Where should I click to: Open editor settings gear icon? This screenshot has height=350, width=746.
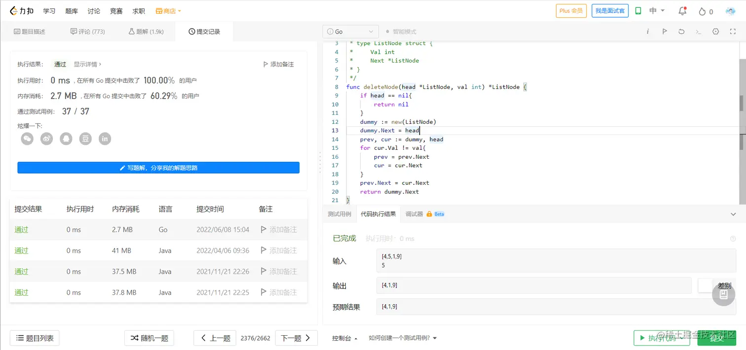click(716, 32)
